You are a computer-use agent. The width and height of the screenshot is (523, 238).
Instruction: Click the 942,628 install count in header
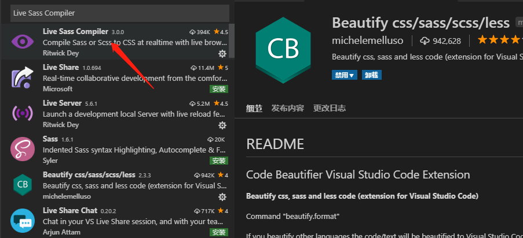pyautogui.click(x=447, y=41)
